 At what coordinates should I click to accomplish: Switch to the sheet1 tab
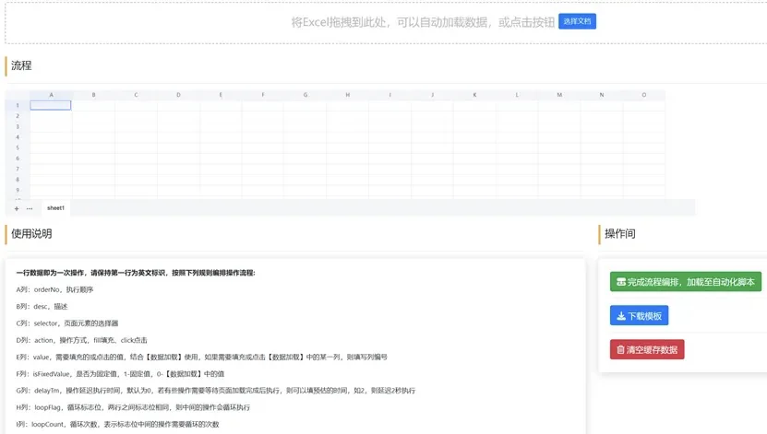click(x=55, y=208)
